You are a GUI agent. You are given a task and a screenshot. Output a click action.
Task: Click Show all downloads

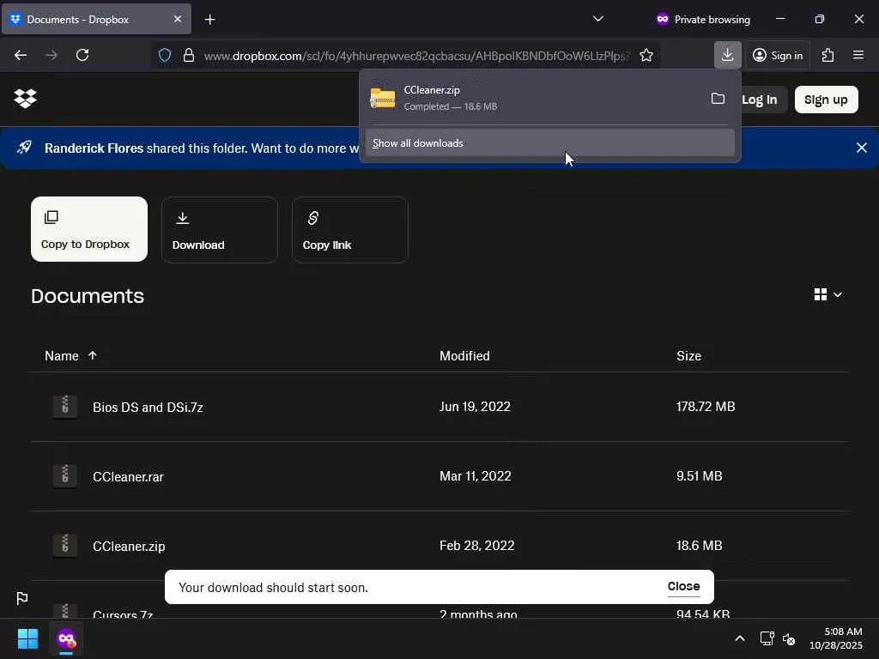pos(550,143)
